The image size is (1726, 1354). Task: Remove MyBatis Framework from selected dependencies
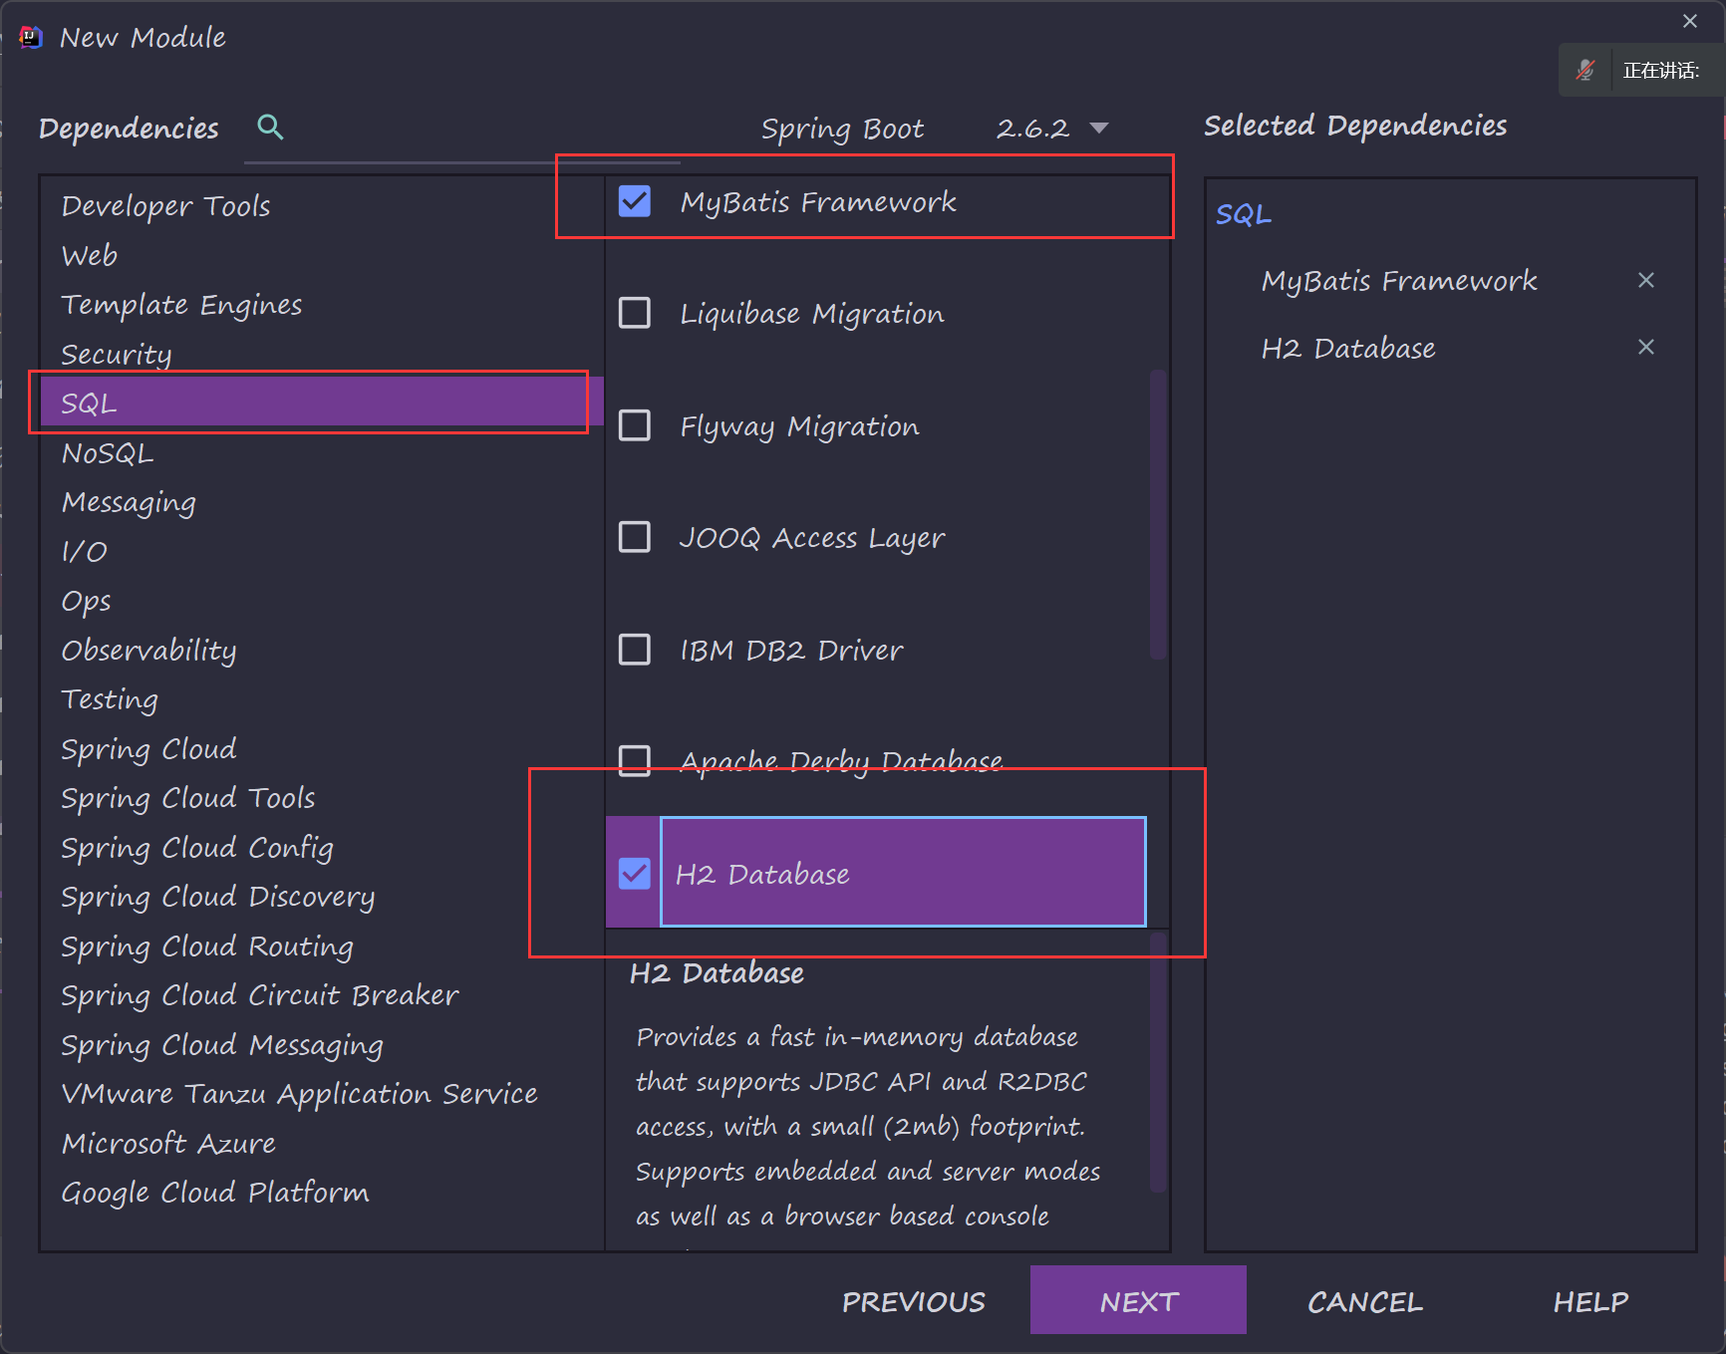click(x=1645, y=281)
